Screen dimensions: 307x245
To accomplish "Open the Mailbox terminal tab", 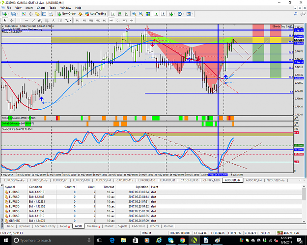I will click(x=93, y=226).
